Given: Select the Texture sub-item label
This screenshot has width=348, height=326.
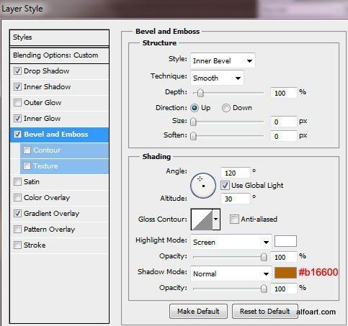Looking at the screenshot, I should click(x=45, y=166).
